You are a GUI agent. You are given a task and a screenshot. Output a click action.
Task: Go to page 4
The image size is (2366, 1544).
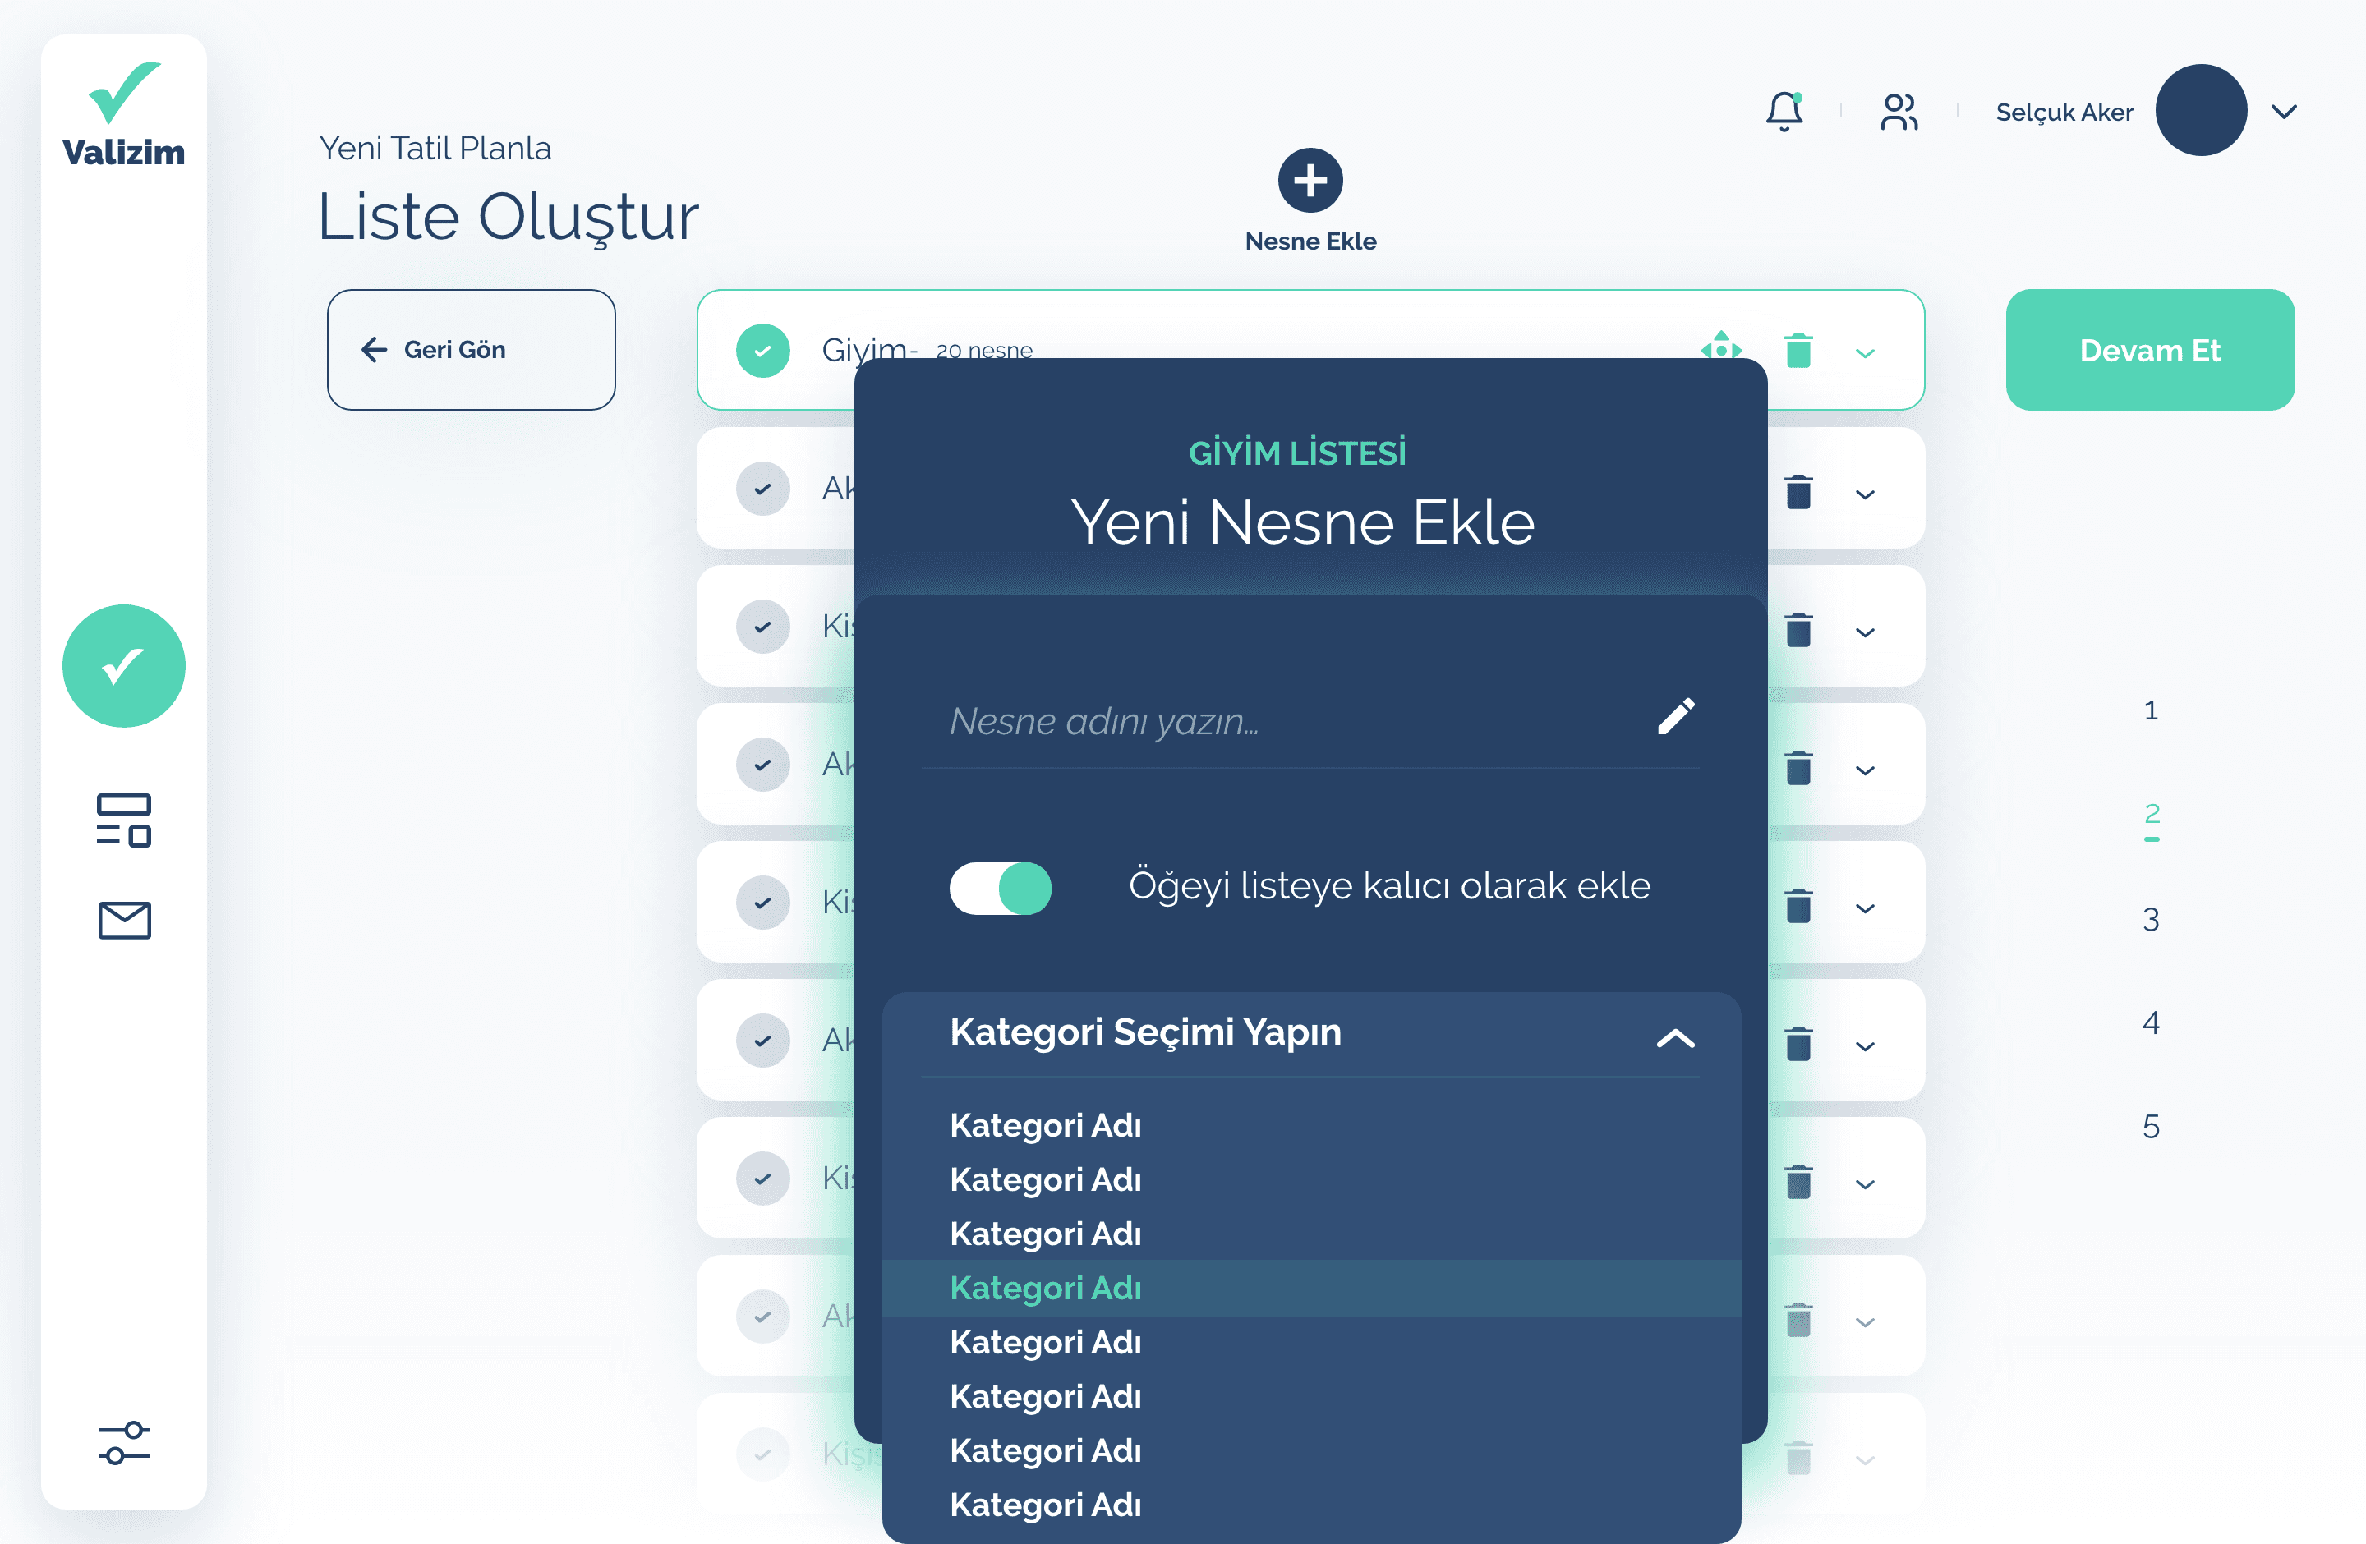[2152, 1022]
